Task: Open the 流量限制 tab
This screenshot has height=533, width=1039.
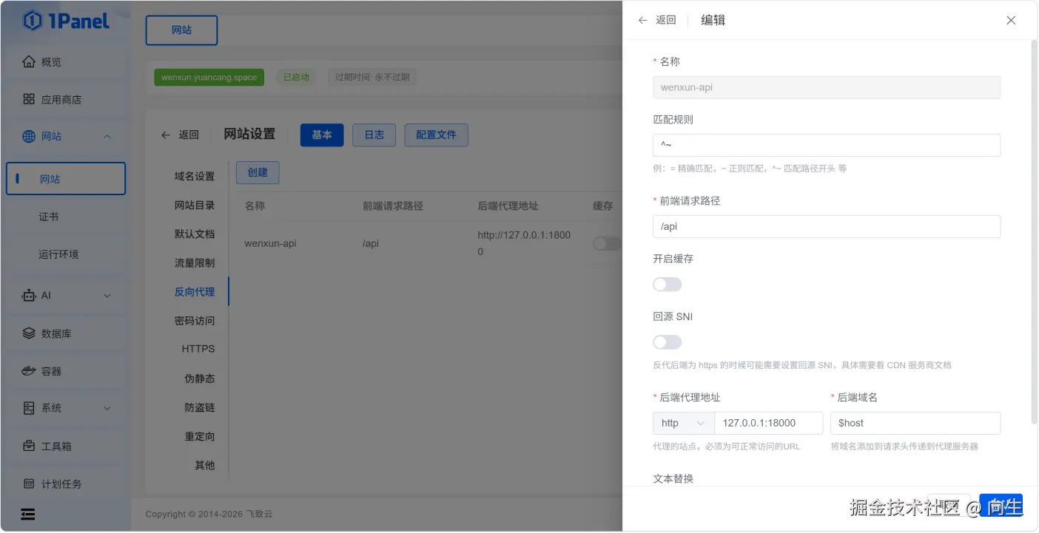Action: coord(195,262)
